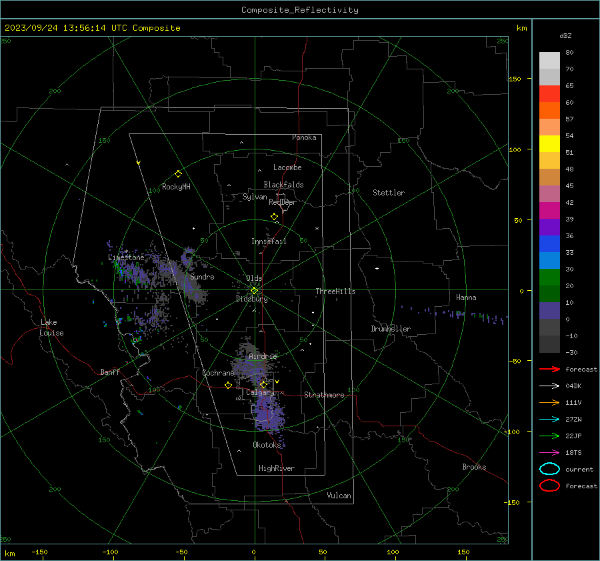Click the Vulcan city label
This screenshot has height=561, width=600.
point(339,496)
